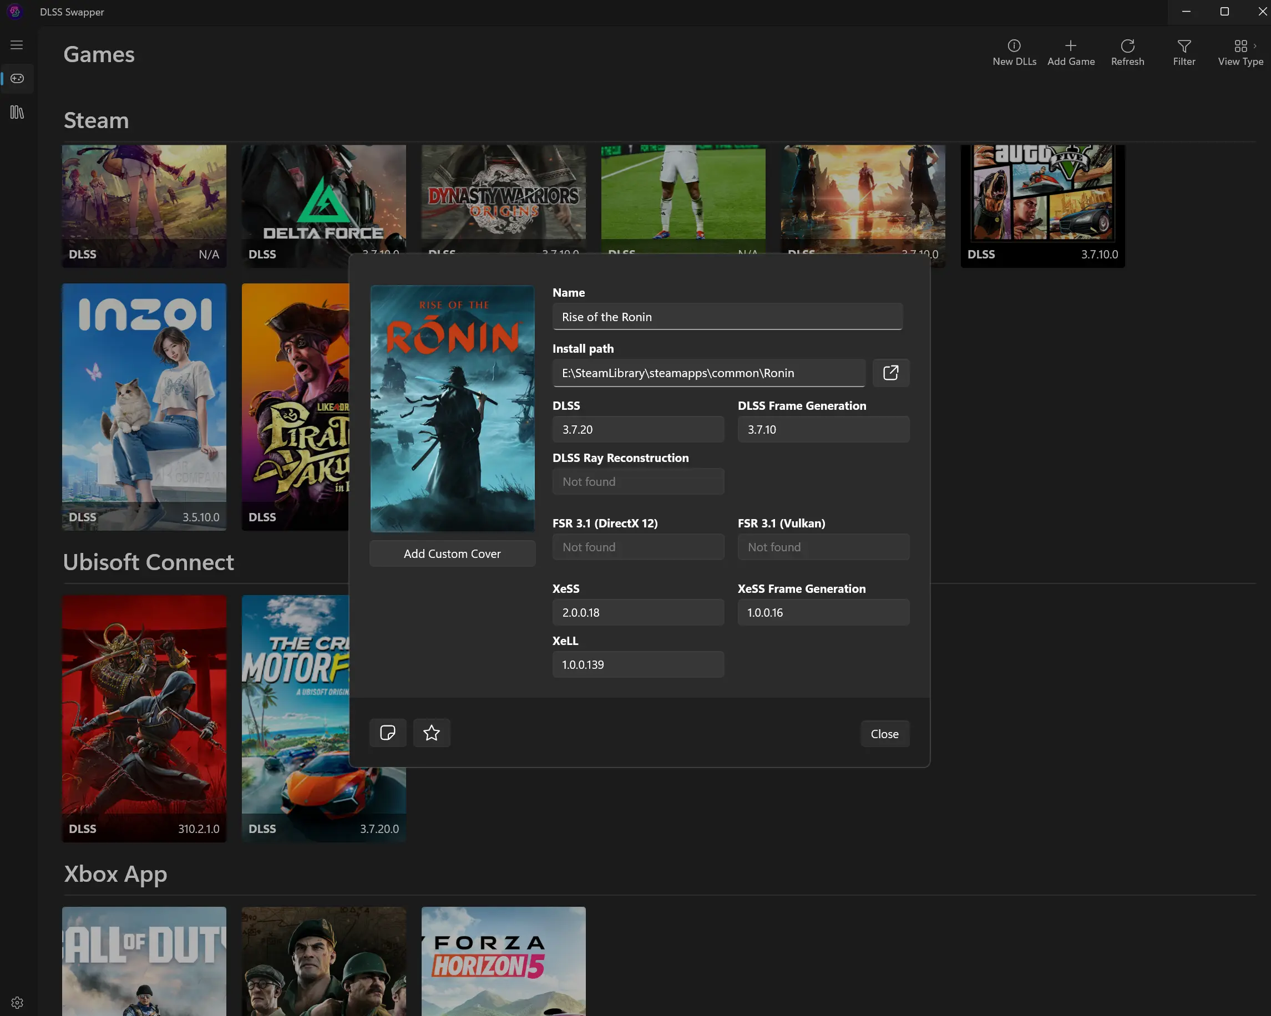This screenshot has height=1016, width=1271.
Task: Click DLSS Ray Reconstruction Not found box
Action: [x=638, y=481]
